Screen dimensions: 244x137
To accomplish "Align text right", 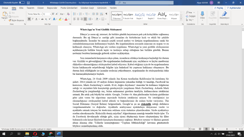I will point(82,19).
